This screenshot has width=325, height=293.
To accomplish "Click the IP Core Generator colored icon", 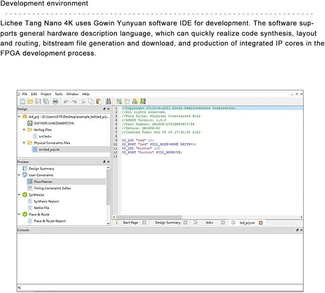I will point(135,102).
